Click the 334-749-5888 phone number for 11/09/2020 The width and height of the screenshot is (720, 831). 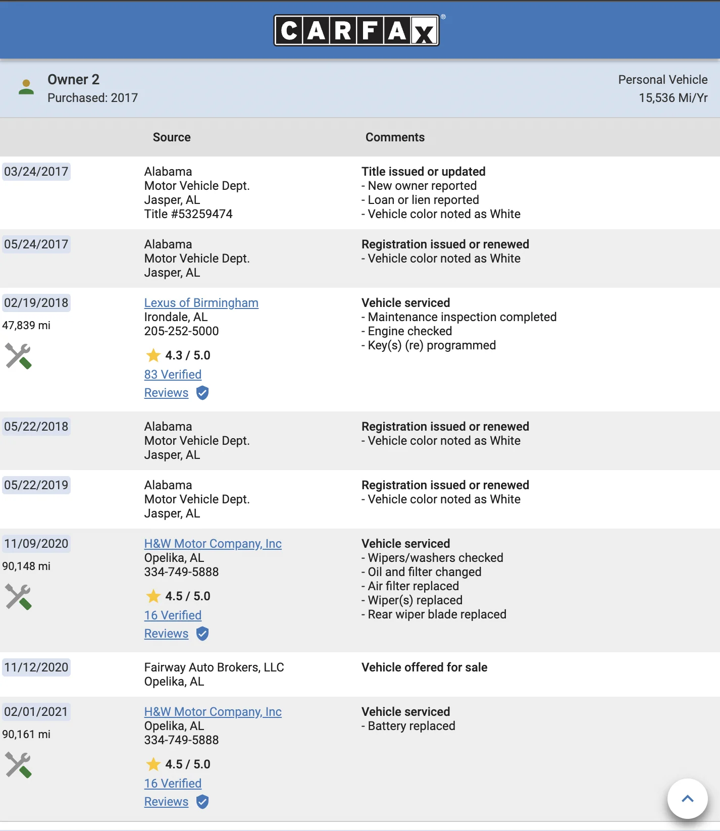[x=181, y=572]
